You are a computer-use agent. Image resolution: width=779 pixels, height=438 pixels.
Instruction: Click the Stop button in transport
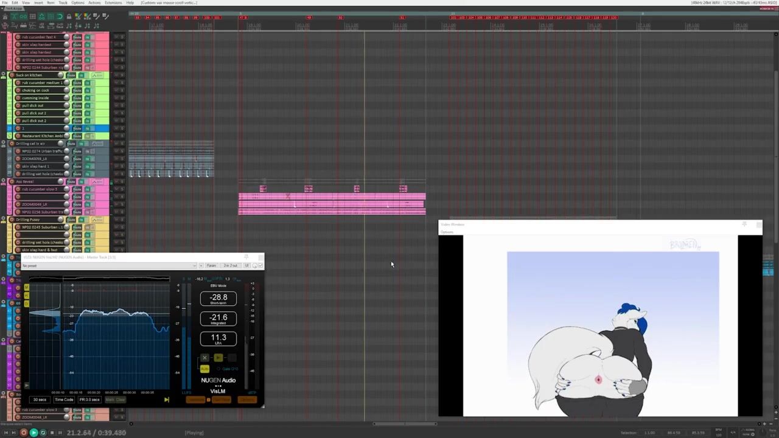52,433
